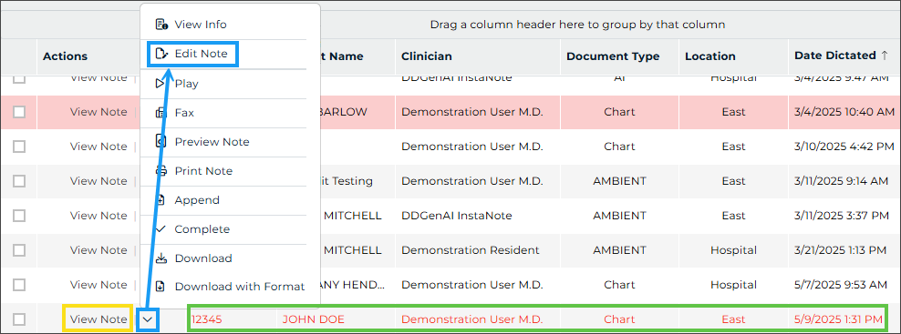Select the checkbox for the 3/10/2025 row
This screenshot has height=334, width=901.
tap(19, 147)
